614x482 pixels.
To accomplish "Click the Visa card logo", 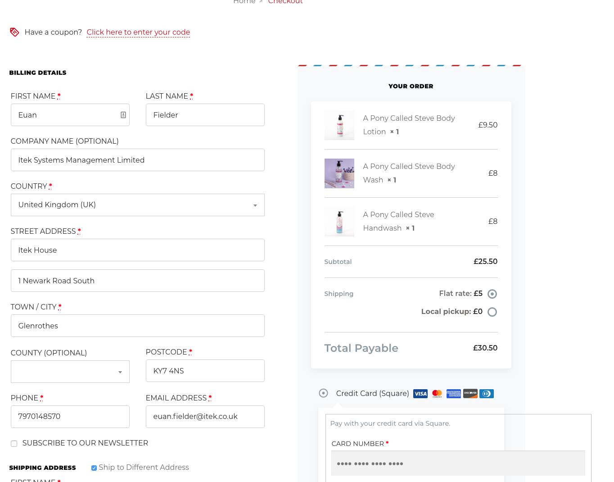I will (420, 394).
